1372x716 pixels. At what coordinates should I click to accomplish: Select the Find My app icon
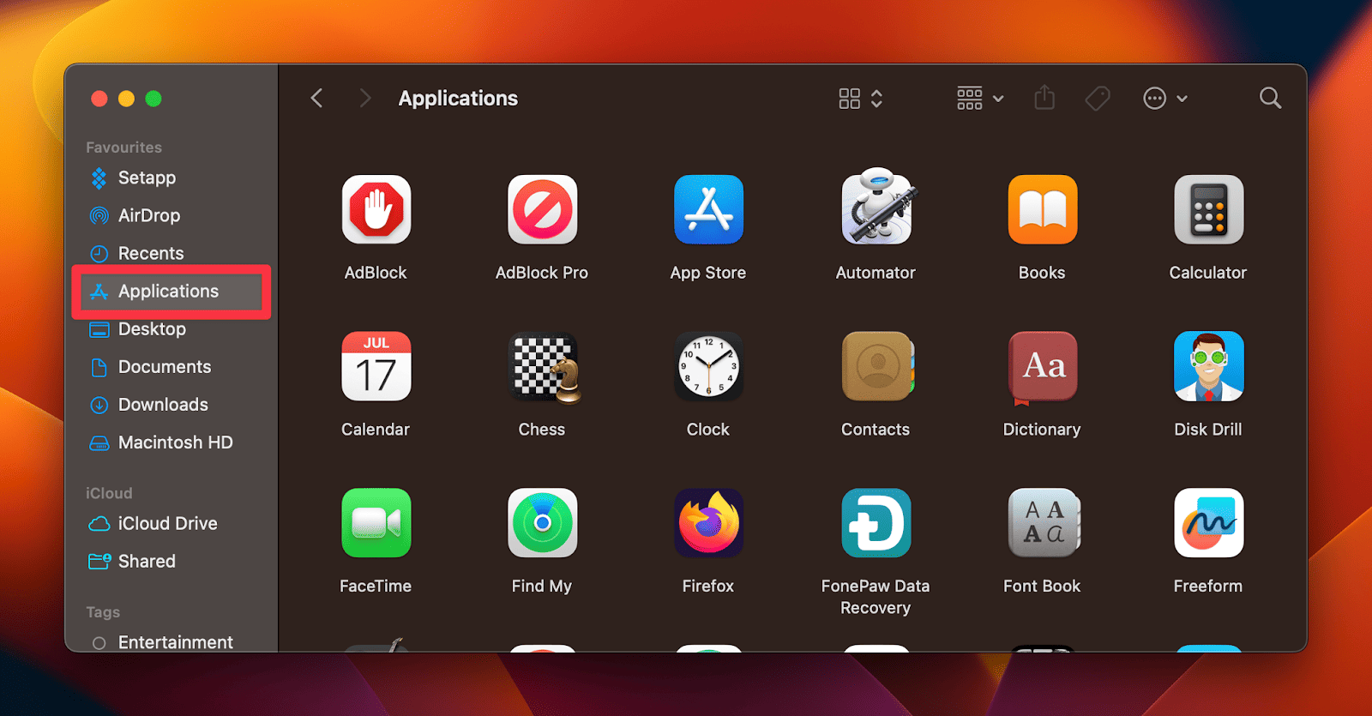[542, 523]
